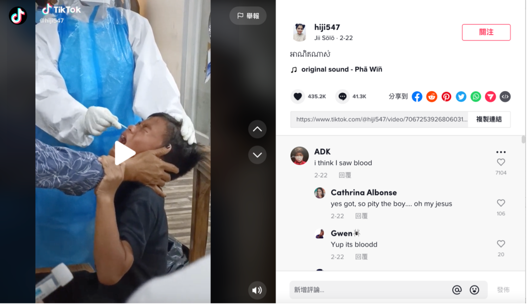The width and height of the screenshot is (527, 305).
Task: Share video on Twitter
Action: click(x=461, y=96)
